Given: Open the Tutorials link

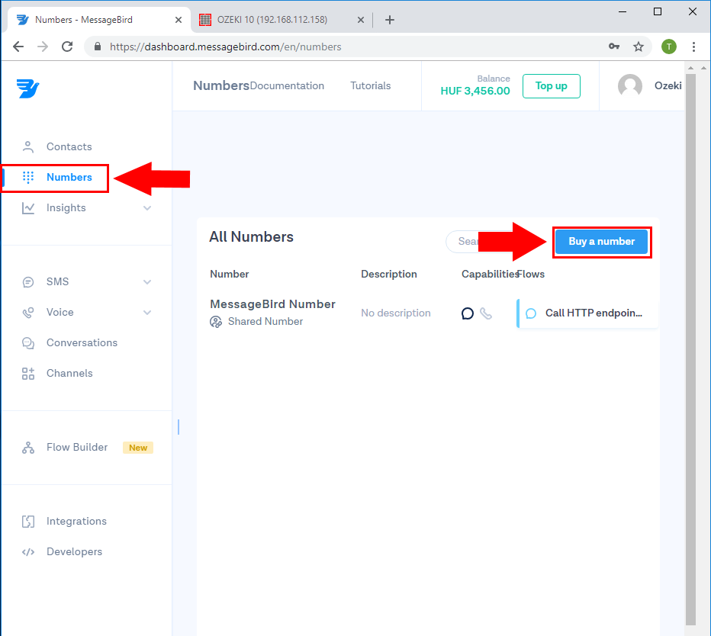Looking at the screenshot, I should (x=371, y=86).
